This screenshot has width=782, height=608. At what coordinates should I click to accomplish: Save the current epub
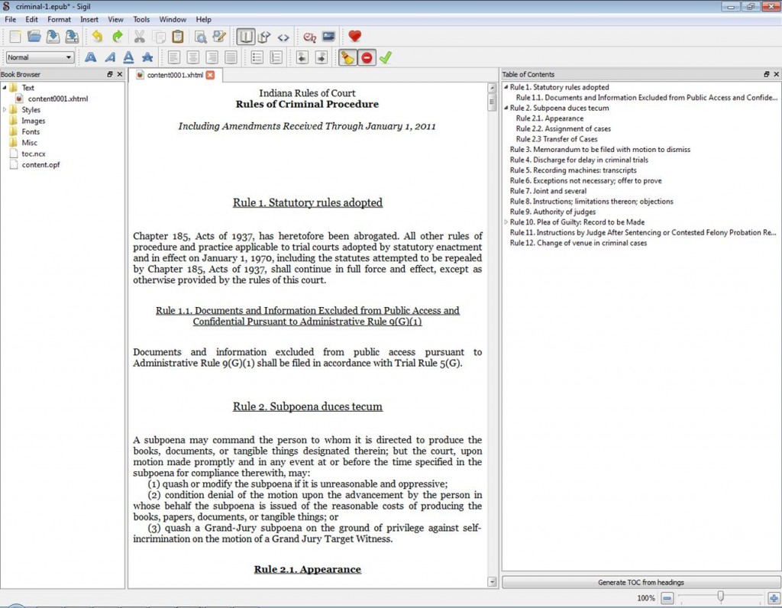click(x=53, y=37)
